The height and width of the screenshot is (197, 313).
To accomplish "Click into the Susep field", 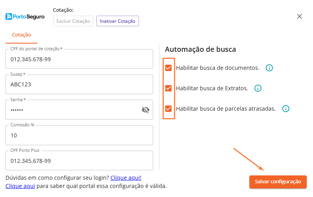I will click(x=79, y=85).
